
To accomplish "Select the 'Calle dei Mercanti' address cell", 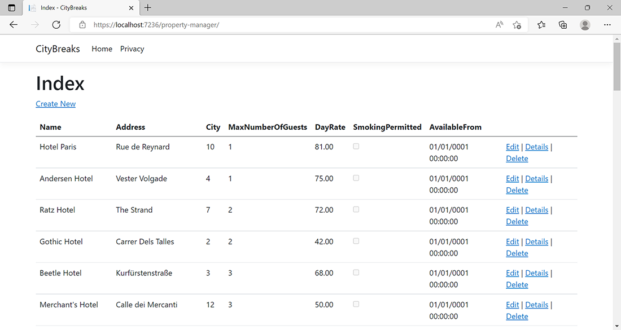I will [147, 305].
